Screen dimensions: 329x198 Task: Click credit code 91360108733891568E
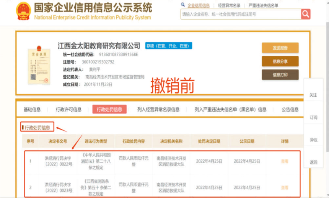pyautogui.click(x=118, y=55)
